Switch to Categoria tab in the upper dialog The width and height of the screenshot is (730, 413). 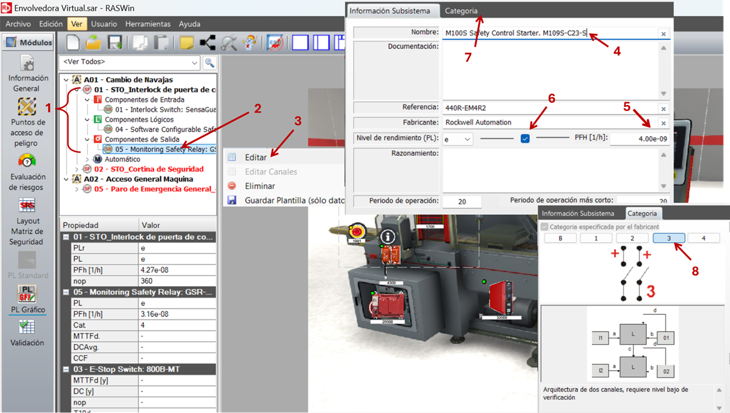coord(461,10)
